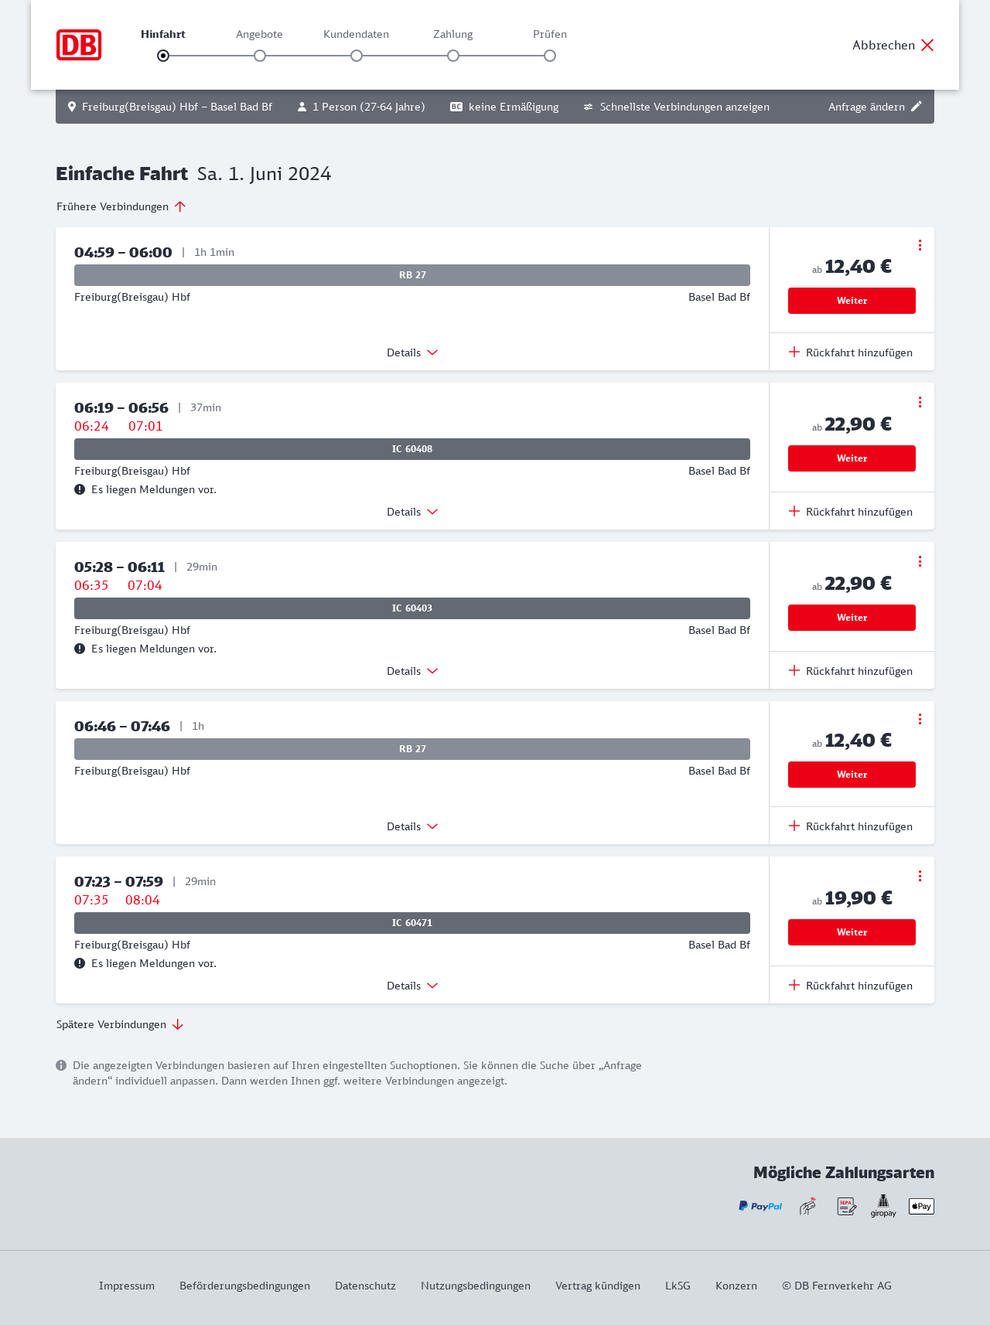Select the Zahlung step indicator circle
The image size is (990, 1325).
pos(453,56)
